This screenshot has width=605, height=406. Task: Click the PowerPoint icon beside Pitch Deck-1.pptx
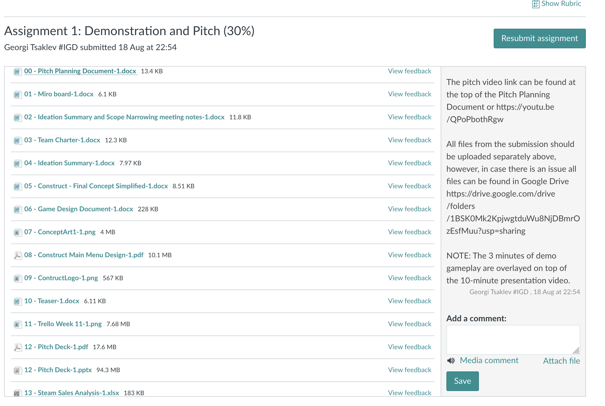(x=17, y=370)
